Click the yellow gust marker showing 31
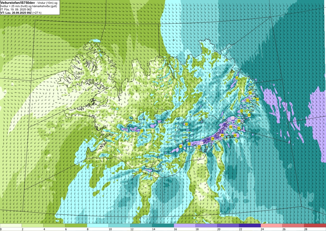The image size is (326, 231). [239, 128]
